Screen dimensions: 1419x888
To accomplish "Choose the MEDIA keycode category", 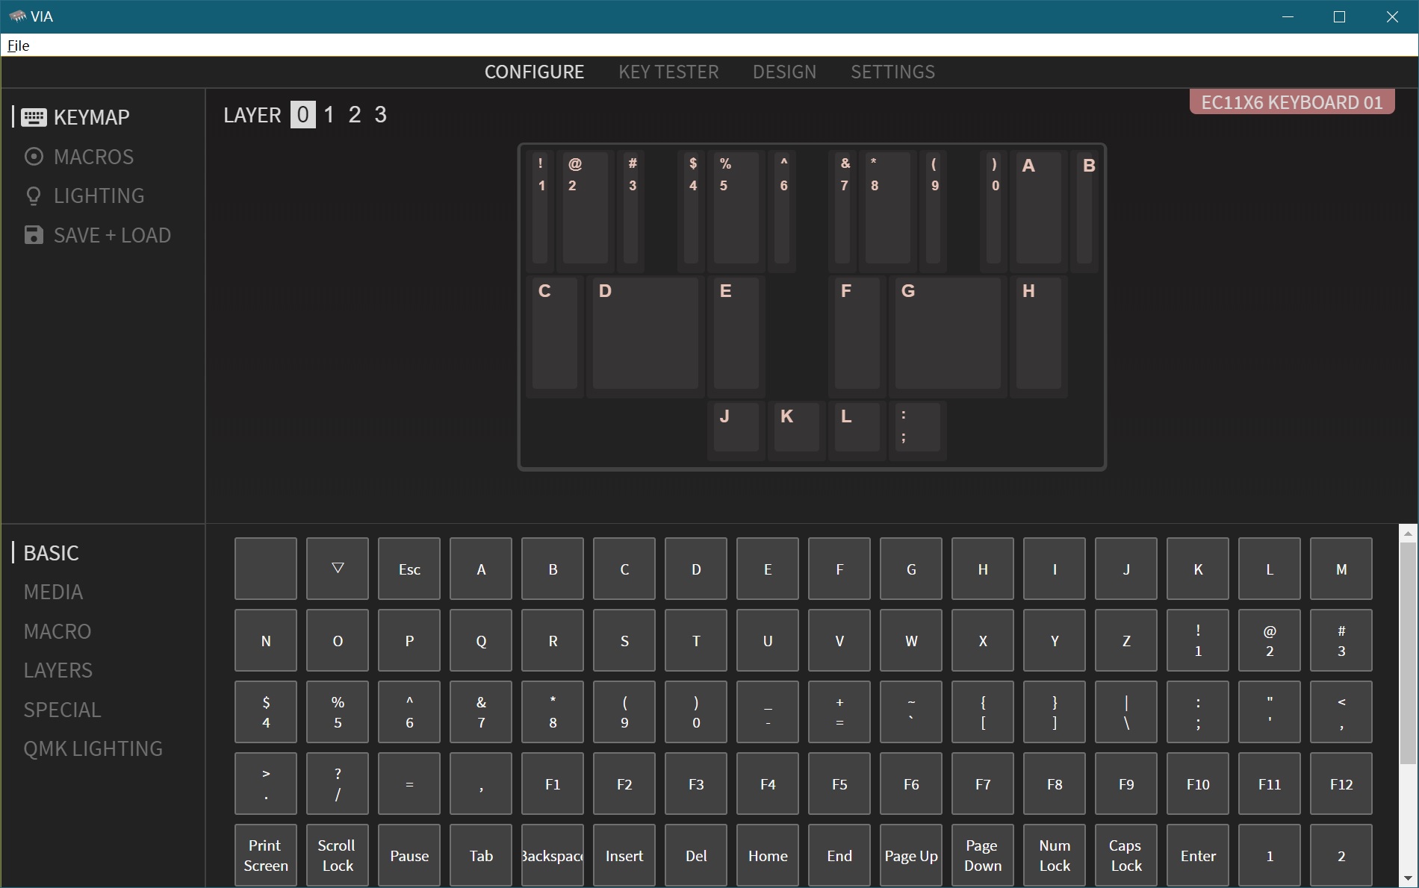I will point(53,592).
